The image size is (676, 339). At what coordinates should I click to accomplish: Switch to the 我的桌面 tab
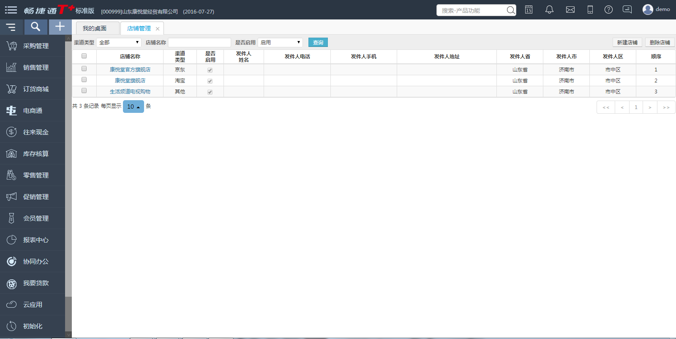95,28
